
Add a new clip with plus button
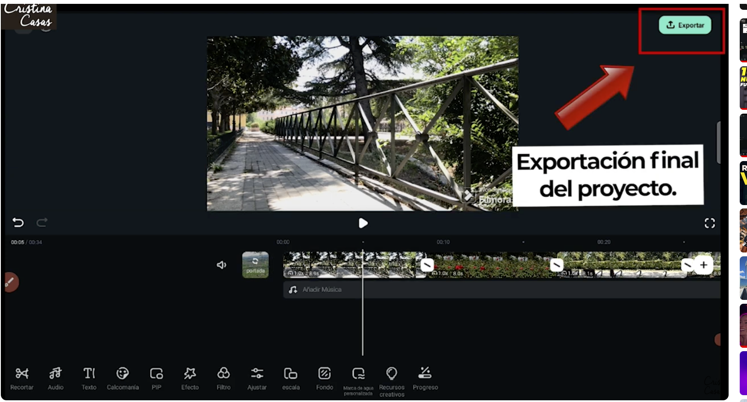(704, 265)
